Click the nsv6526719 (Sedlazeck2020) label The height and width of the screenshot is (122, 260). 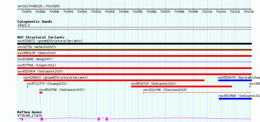click(x=154, y=84)
